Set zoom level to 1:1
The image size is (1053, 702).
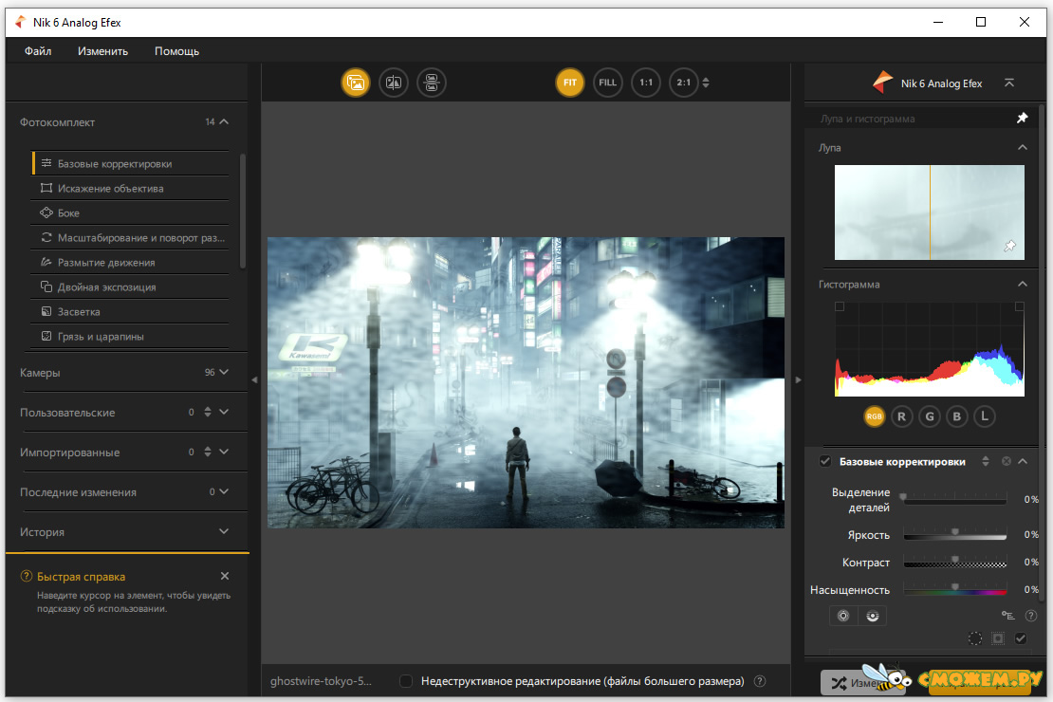click(646, 83)
